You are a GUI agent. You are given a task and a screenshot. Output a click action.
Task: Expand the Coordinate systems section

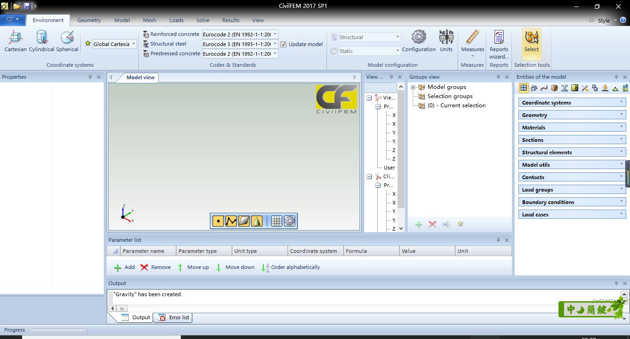[572, 102]
